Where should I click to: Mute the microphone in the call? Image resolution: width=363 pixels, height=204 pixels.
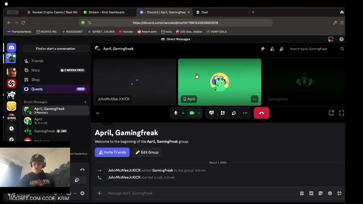[x=176, y=113]
